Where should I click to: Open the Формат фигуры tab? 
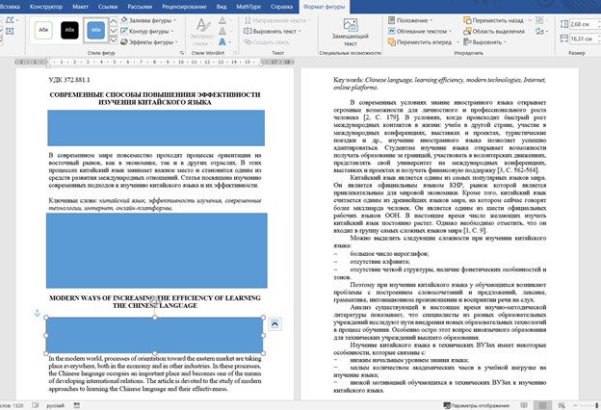(325, 7)
